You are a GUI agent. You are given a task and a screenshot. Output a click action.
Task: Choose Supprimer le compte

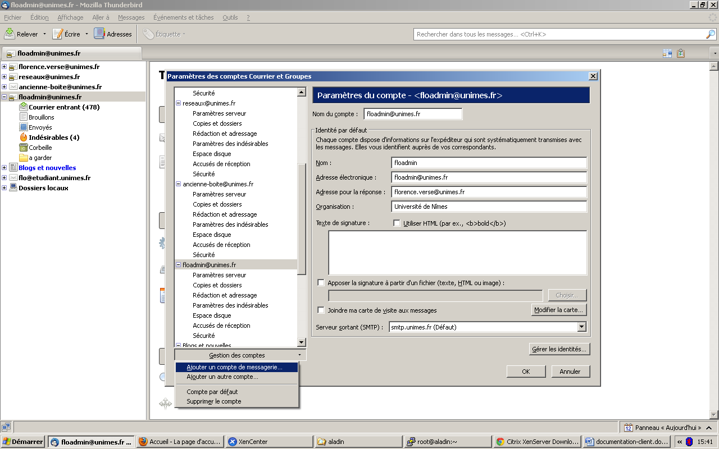(236, 401)
